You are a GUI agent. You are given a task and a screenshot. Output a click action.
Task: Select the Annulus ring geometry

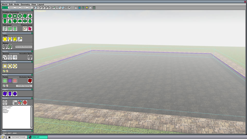[20, 16]
